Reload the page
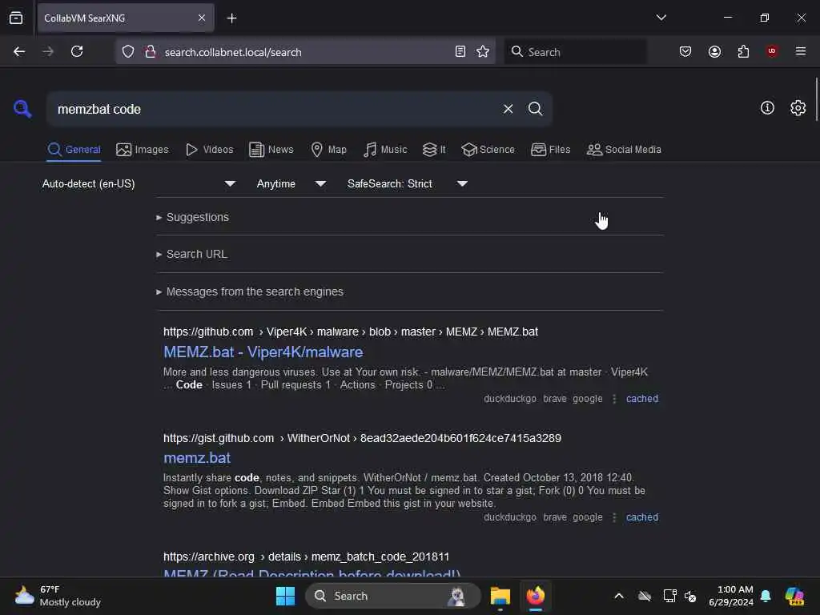This screenshot has height=615, width=820. [77, 51]
